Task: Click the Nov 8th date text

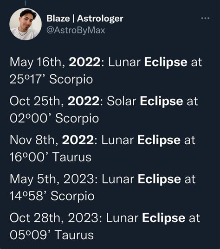Action: [x=34, y=140]
